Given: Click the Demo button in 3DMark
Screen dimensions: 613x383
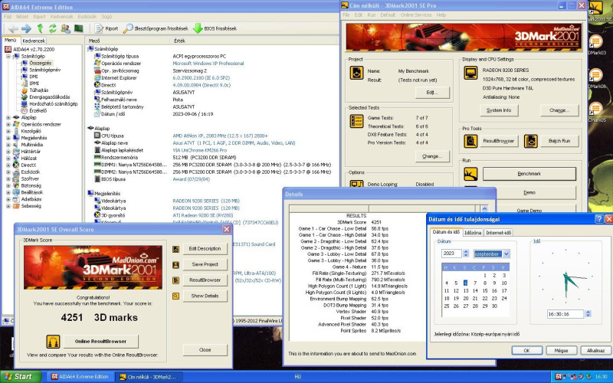Looking at the screenshot, I should point(529,193).
